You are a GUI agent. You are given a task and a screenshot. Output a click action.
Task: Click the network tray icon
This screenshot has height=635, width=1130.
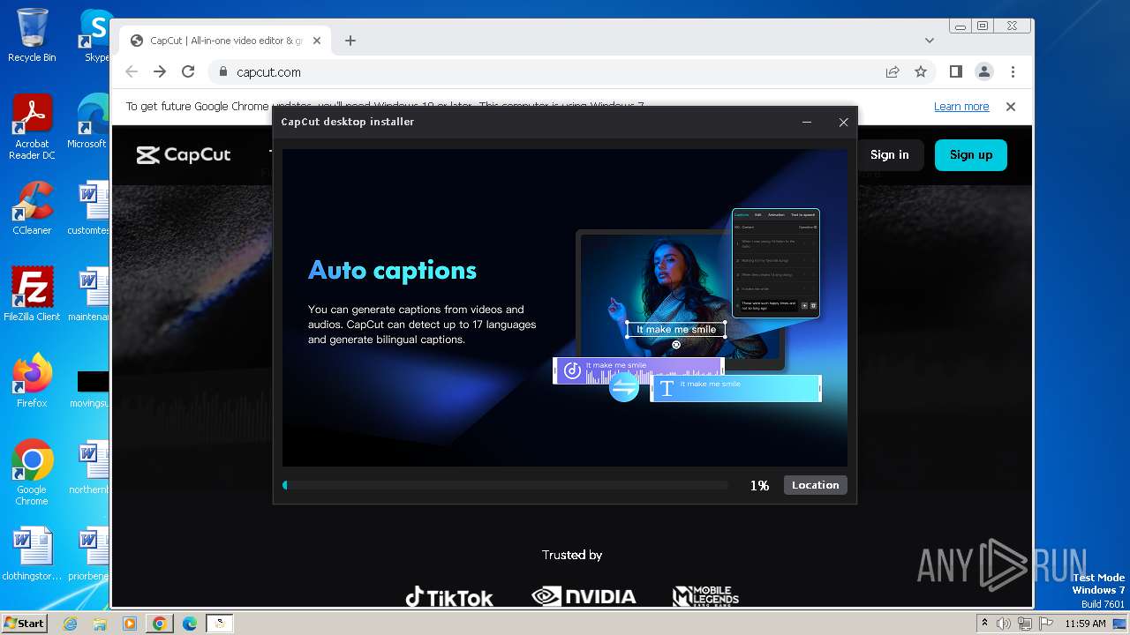1025,624
